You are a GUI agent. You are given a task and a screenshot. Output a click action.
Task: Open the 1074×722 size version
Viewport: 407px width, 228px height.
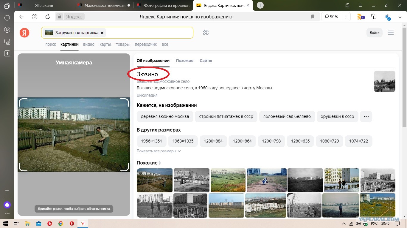click(x=358, y=141)
